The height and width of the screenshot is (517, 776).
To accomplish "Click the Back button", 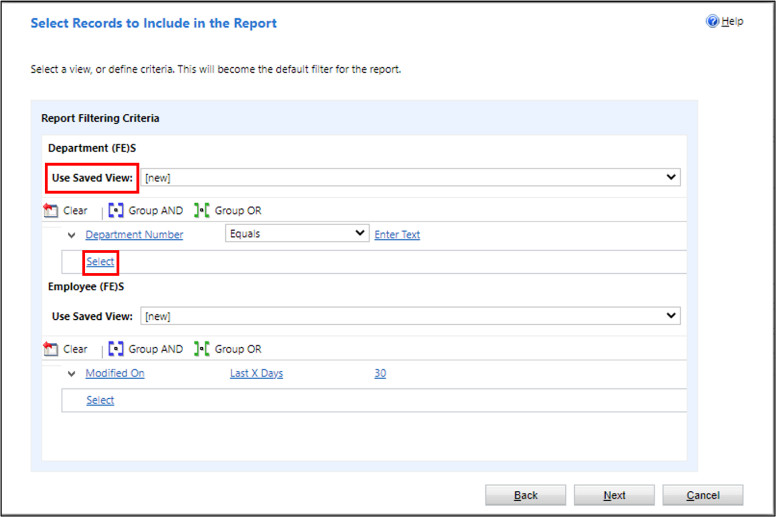I will tap(526, 495).
